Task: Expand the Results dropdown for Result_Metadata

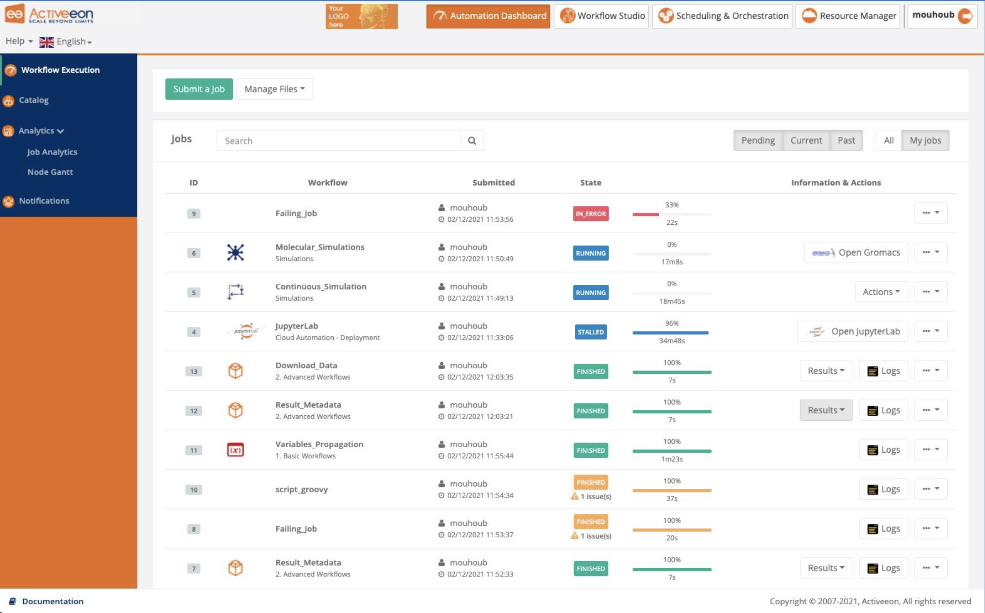Action: [825, 409]
